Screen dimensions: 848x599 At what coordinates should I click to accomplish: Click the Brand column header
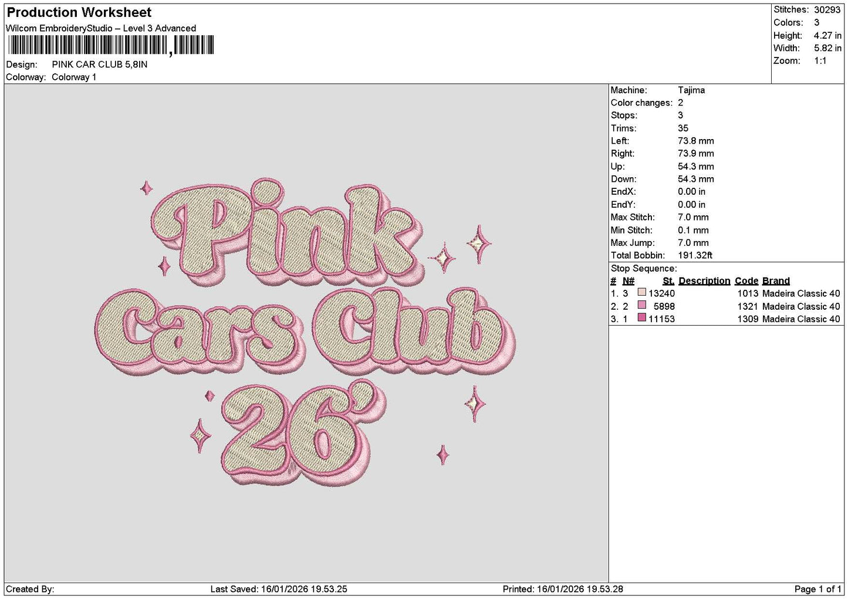[776, 281]
